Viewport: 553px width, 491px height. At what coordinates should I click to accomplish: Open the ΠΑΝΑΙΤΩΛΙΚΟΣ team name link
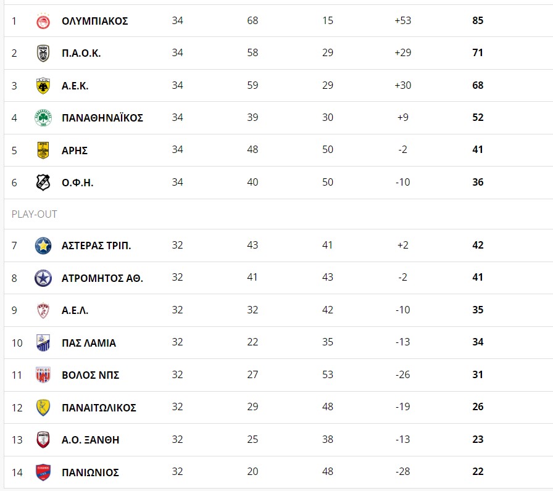[99, 408]
